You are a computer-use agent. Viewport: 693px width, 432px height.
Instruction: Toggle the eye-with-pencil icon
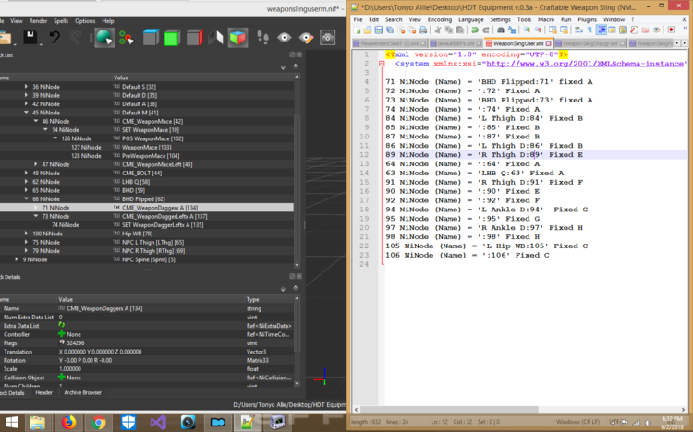[306, 38]
